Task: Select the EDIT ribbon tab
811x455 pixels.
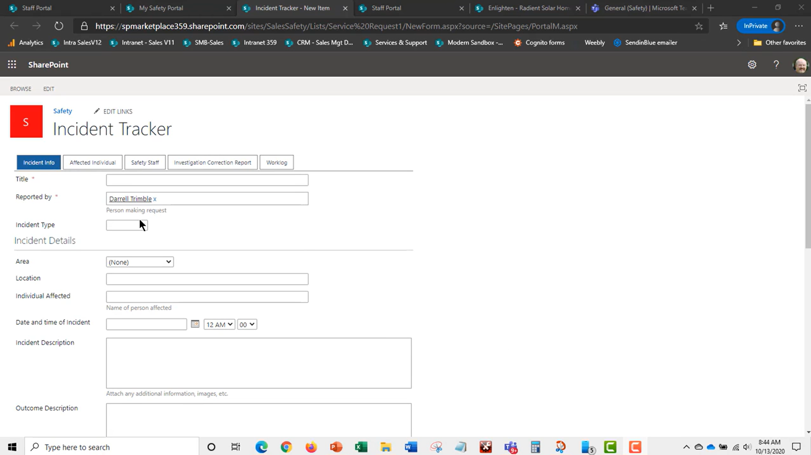Action: click(x=48, y=88)
